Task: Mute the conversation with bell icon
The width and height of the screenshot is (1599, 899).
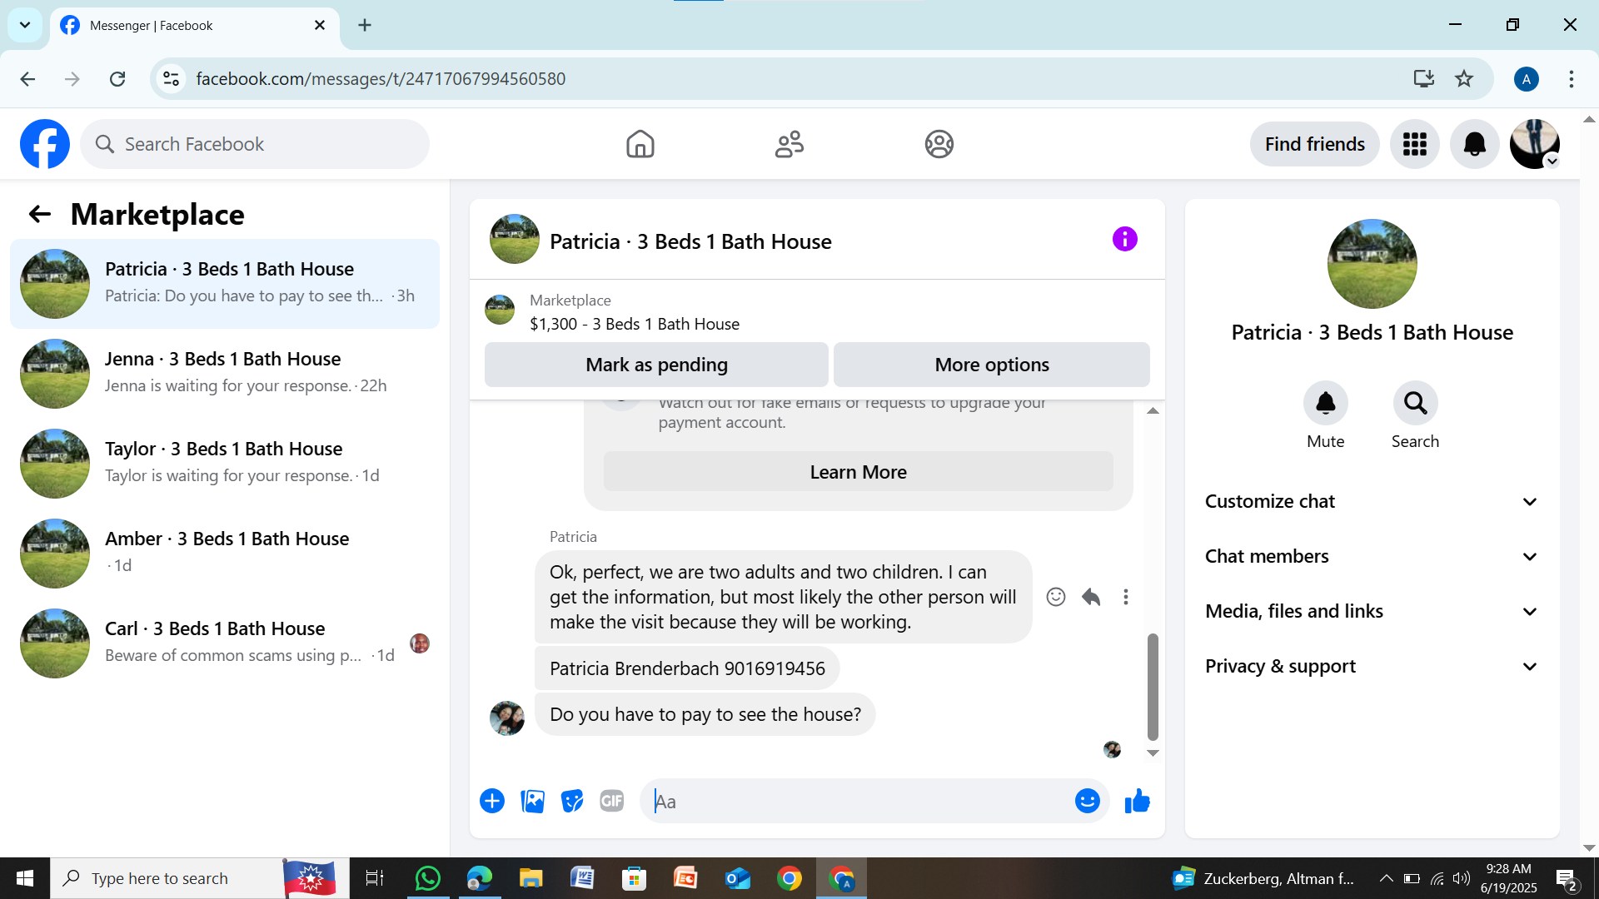Action: click(x=1325, y=404)
